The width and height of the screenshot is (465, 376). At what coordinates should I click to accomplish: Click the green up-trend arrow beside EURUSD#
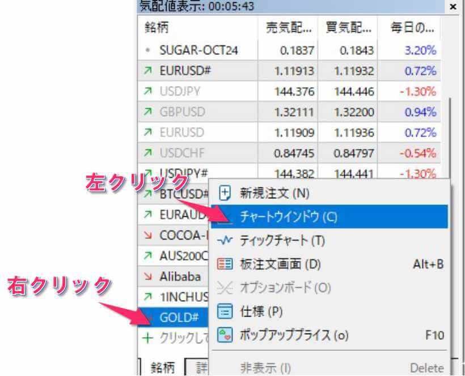click(x=147, y=69)
